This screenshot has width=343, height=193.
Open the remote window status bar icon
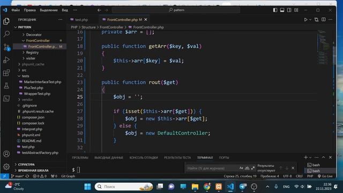tap(4, 176)
